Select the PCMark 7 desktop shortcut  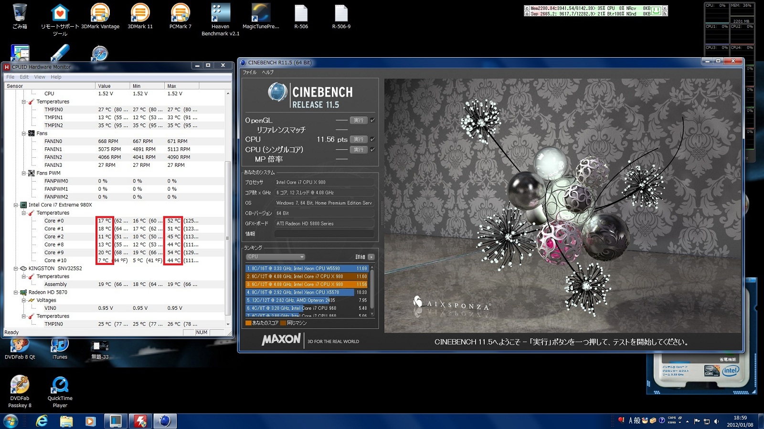180,16
